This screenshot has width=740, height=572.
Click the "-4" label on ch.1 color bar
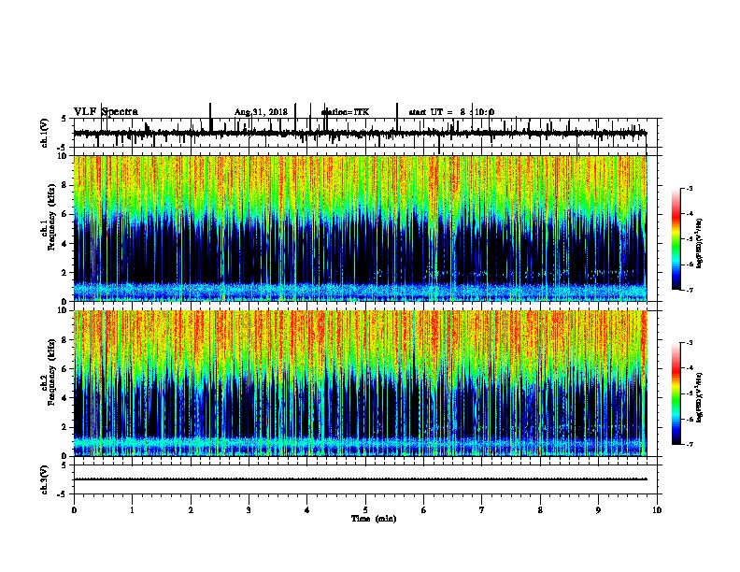(689, 214)
